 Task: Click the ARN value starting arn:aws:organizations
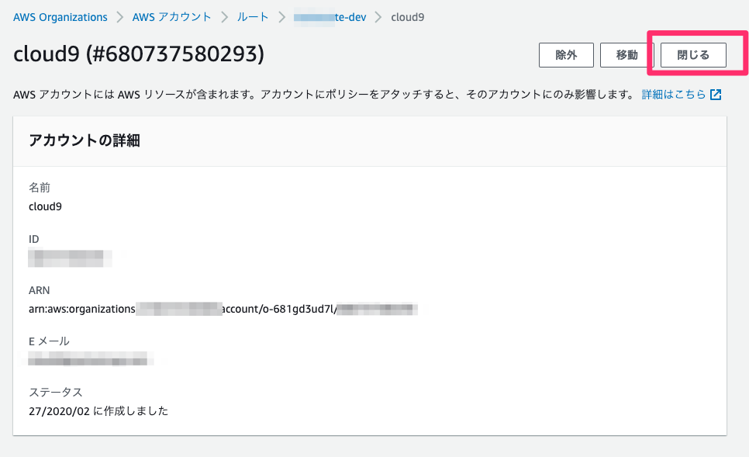pos(223,310)
